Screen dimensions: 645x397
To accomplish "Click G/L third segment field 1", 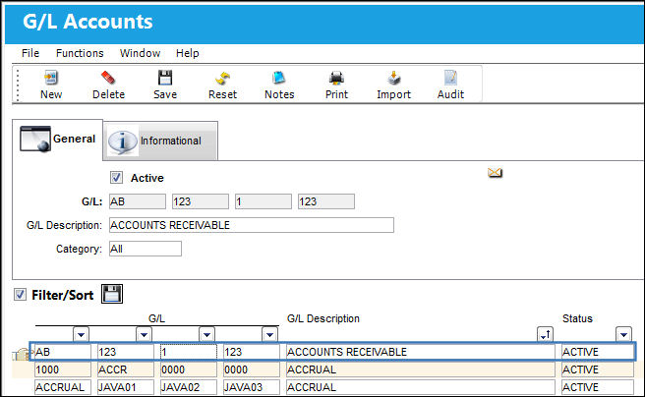I will pyautogui.click(x=264, y=201).
